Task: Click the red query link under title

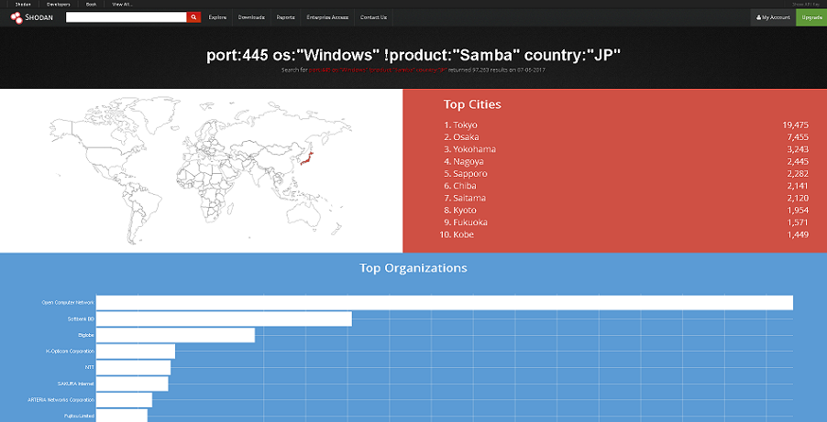Action: tap(378, 70)
